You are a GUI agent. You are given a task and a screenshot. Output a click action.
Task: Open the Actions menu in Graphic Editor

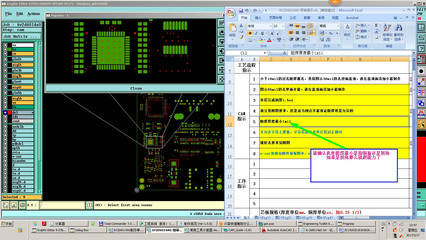34,14
